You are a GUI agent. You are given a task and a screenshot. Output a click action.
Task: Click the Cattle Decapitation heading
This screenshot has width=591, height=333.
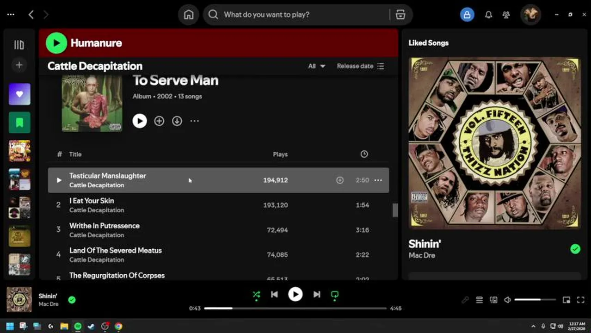pyautogui.click(x=95, y=66)
